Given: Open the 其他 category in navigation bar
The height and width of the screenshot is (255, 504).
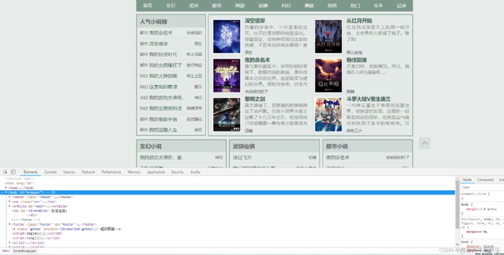Looking at the screenshot, I should pos(332,6).
